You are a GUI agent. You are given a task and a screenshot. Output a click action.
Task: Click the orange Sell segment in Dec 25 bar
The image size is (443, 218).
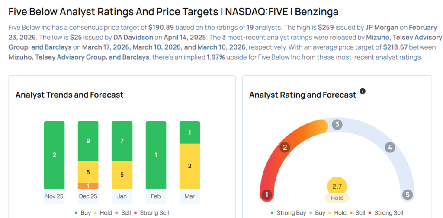point(88,186)
